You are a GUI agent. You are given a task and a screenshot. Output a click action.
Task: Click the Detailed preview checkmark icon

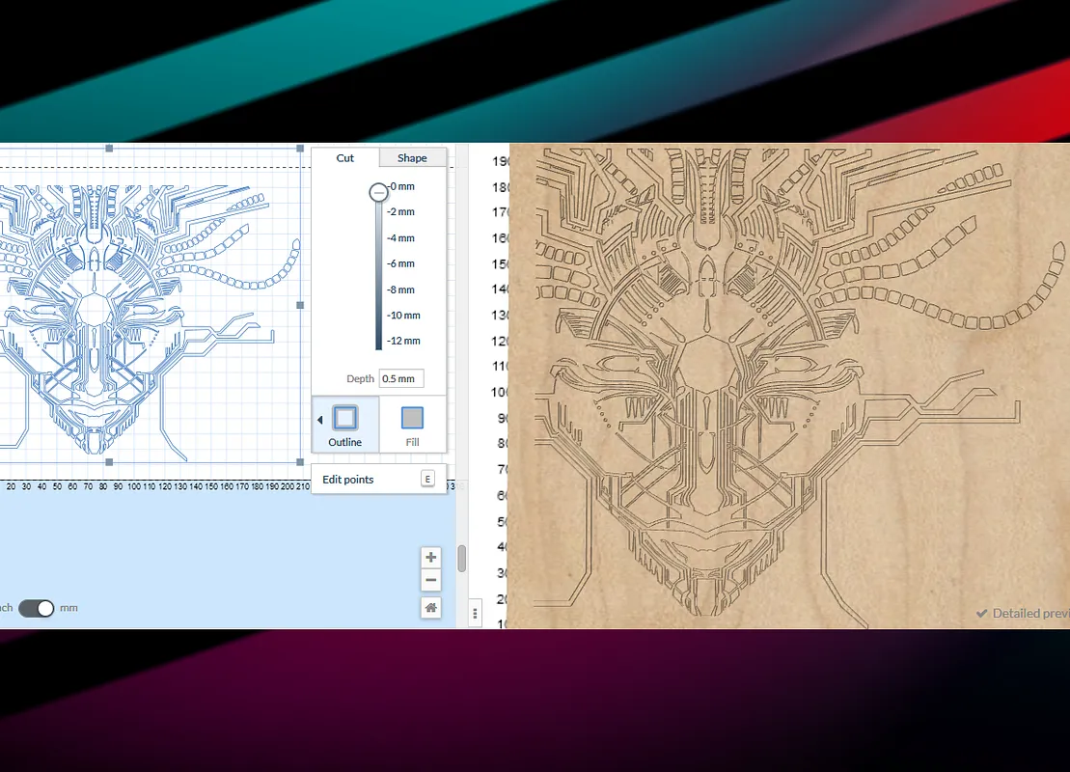(x=981, y=614)
